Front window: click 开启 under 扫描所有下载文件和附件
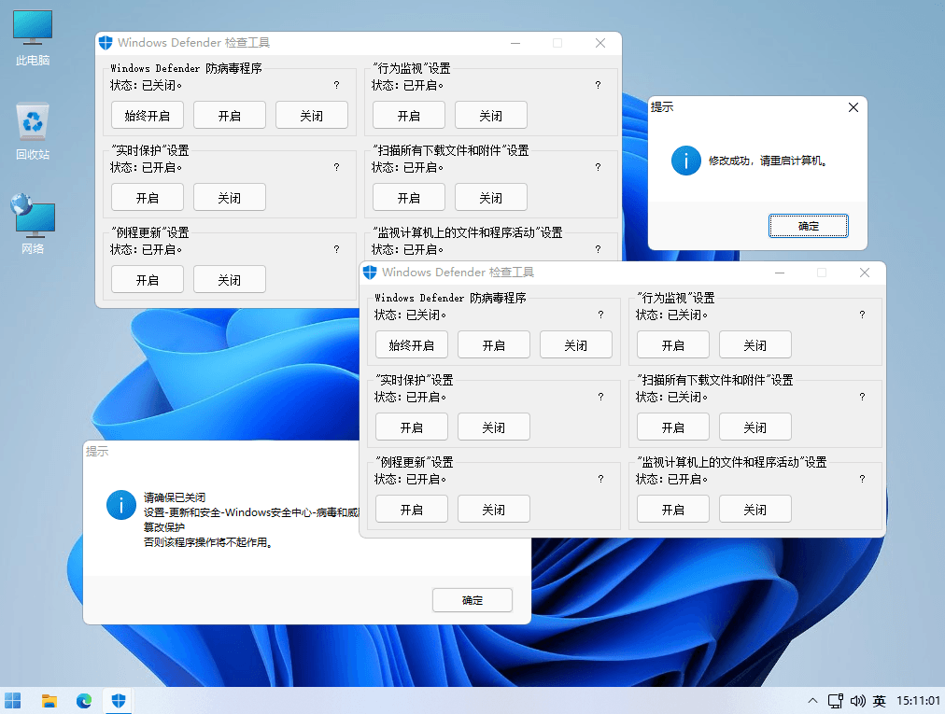The height and width of the screenshot is (714, 945). point(673,427)
